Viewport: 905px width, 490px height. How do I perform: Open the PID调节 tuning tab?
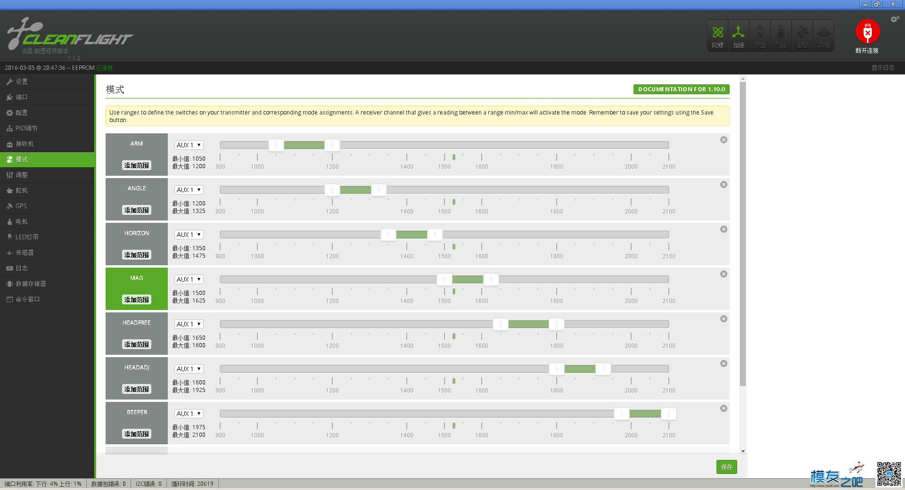pos(47,128)
